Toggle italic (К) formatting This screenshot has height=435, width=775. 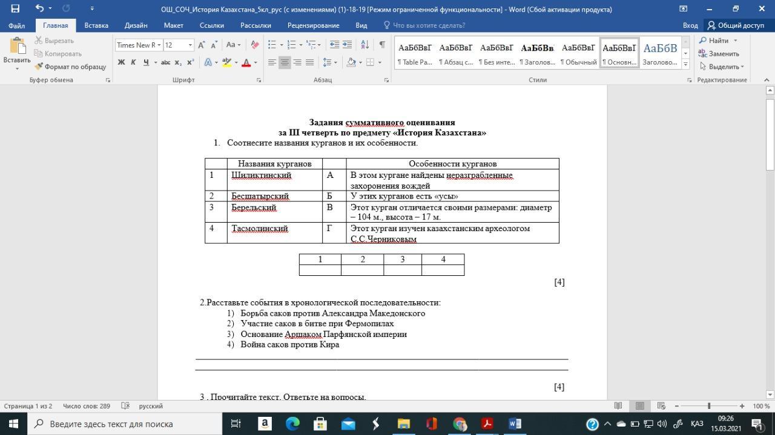point(133,62)
